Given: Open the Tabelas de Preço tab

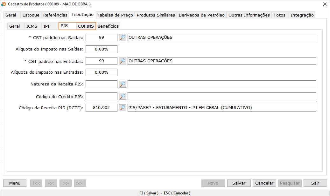Looking at the screenshot, I should click(x=115, y=15).
